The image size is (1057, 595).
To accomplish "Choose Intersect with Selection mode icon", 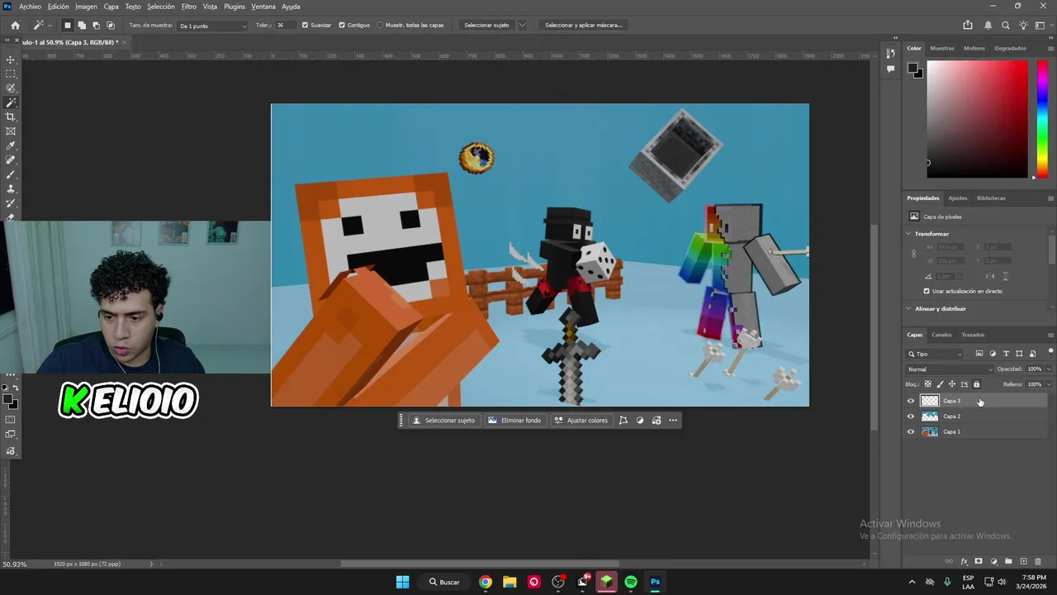I will pos(110,26).
